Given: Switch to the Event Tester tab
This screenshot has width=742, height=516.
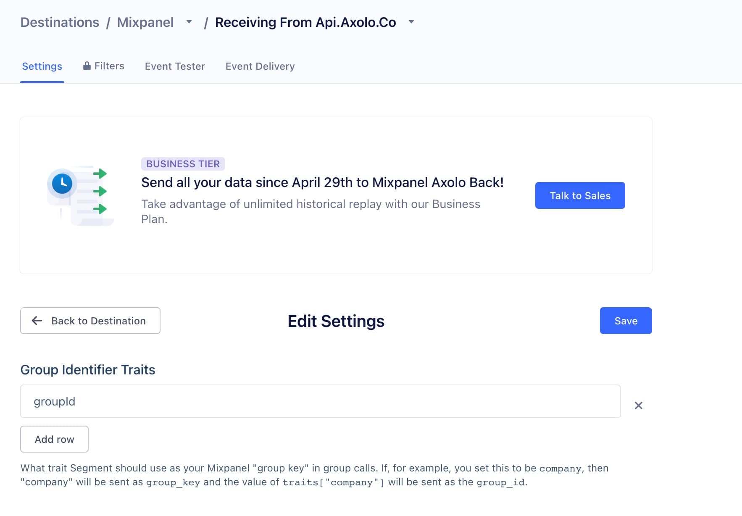Looking at the screenshot, I should [175, 66].
